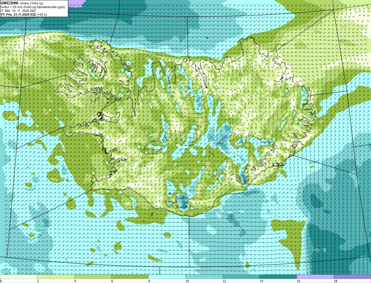Click the 'IT: Mið. 19. 11. 2025 09Z' line
This screenshot has width=371, height=283.
[x=18, y=10]
